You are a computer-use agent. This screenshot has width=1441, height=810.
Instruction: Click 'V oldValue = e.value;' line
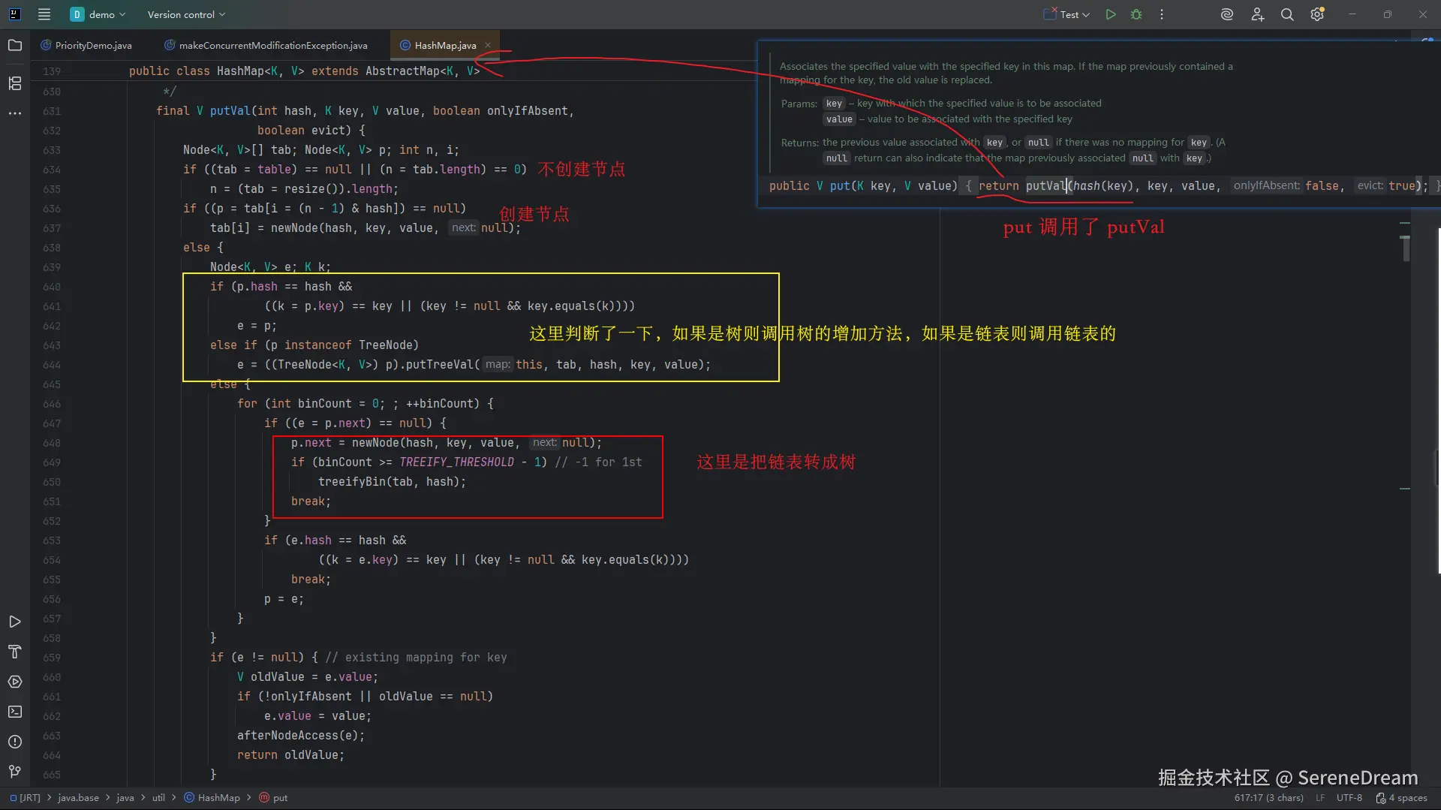click(308, 677)
